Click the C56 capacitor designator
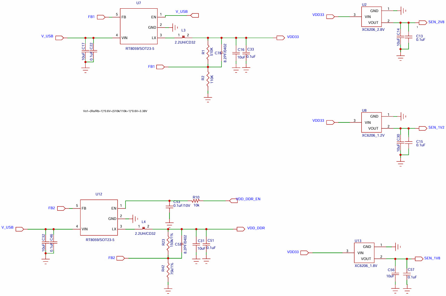The width and height of the screenshot is (446, 296). tap(391, 270)
